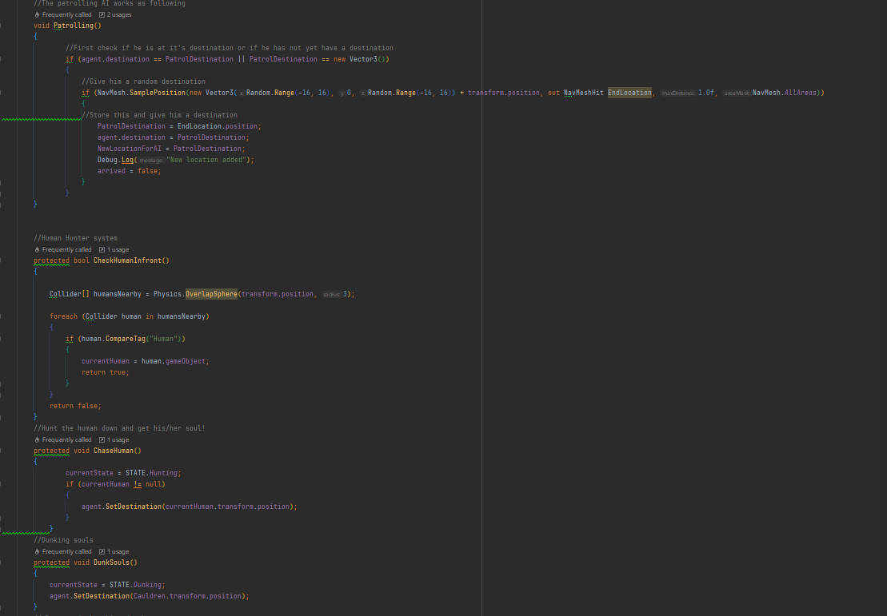Image resolution: width=887 pixels, height=616 pixels.
Task: Click the flame icon above the Patrolling method
Action: pyautogui.click(x=38, y=14)
